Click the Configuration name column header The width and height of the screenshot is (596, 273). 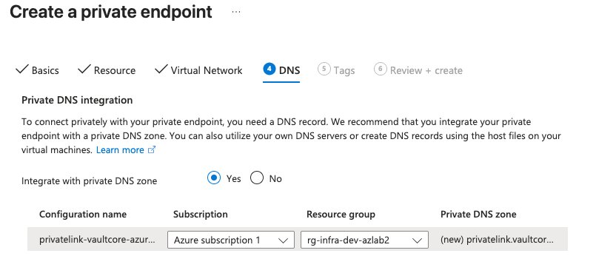[x=83, y=214]
